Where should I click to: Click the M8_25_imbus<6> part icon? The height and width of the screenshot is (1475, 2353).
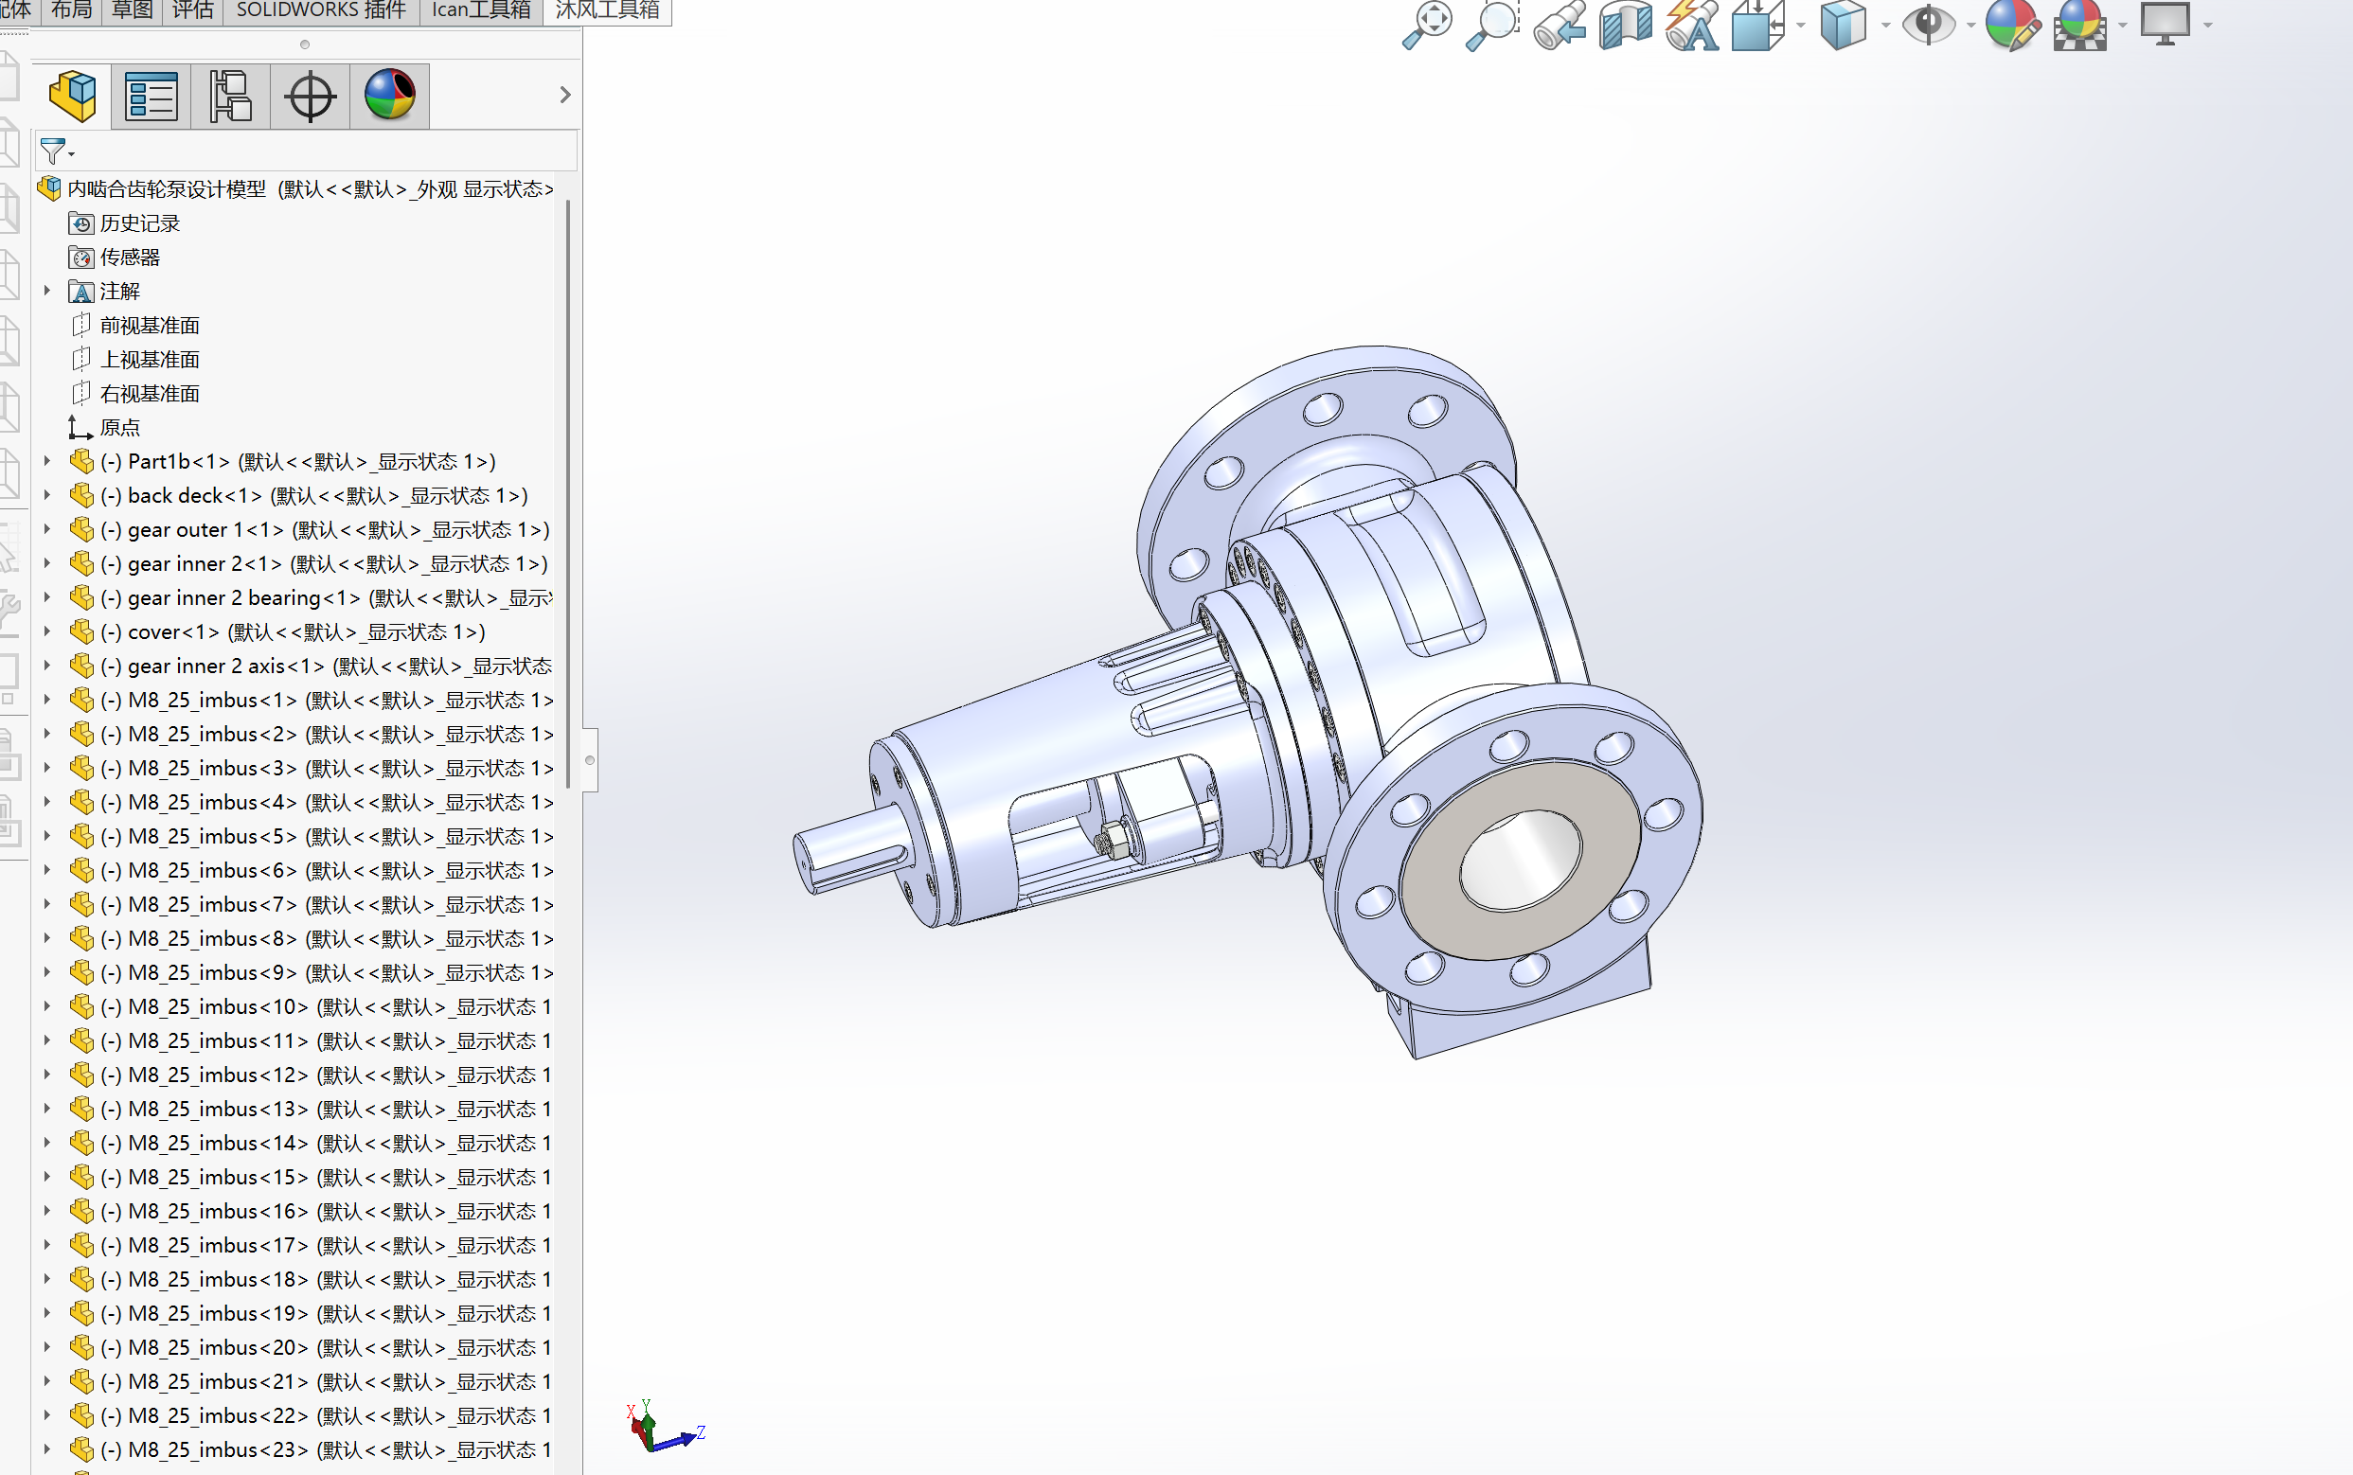pos(82,870)
